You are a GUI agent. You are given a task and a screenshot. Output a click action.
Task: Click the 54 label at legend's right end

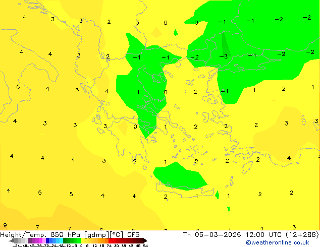(145, 245)
